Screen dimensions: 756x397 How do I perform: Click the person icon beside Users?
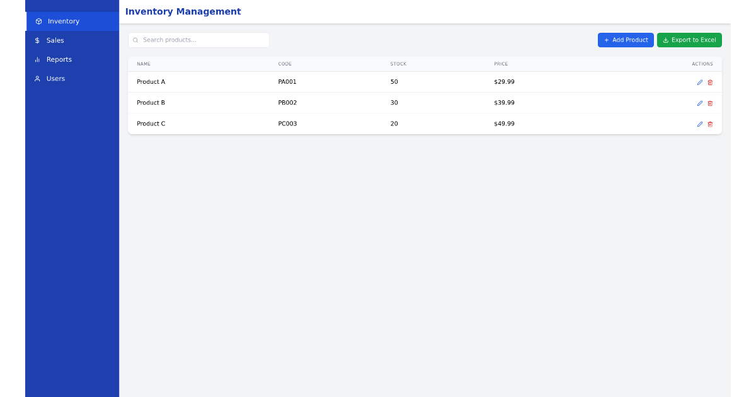coord(38,78)
